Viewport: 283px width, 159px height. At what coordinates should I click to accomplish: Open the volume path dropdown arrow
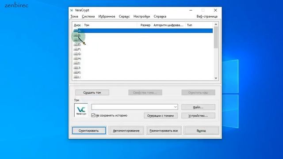click(x=175, y=107)
